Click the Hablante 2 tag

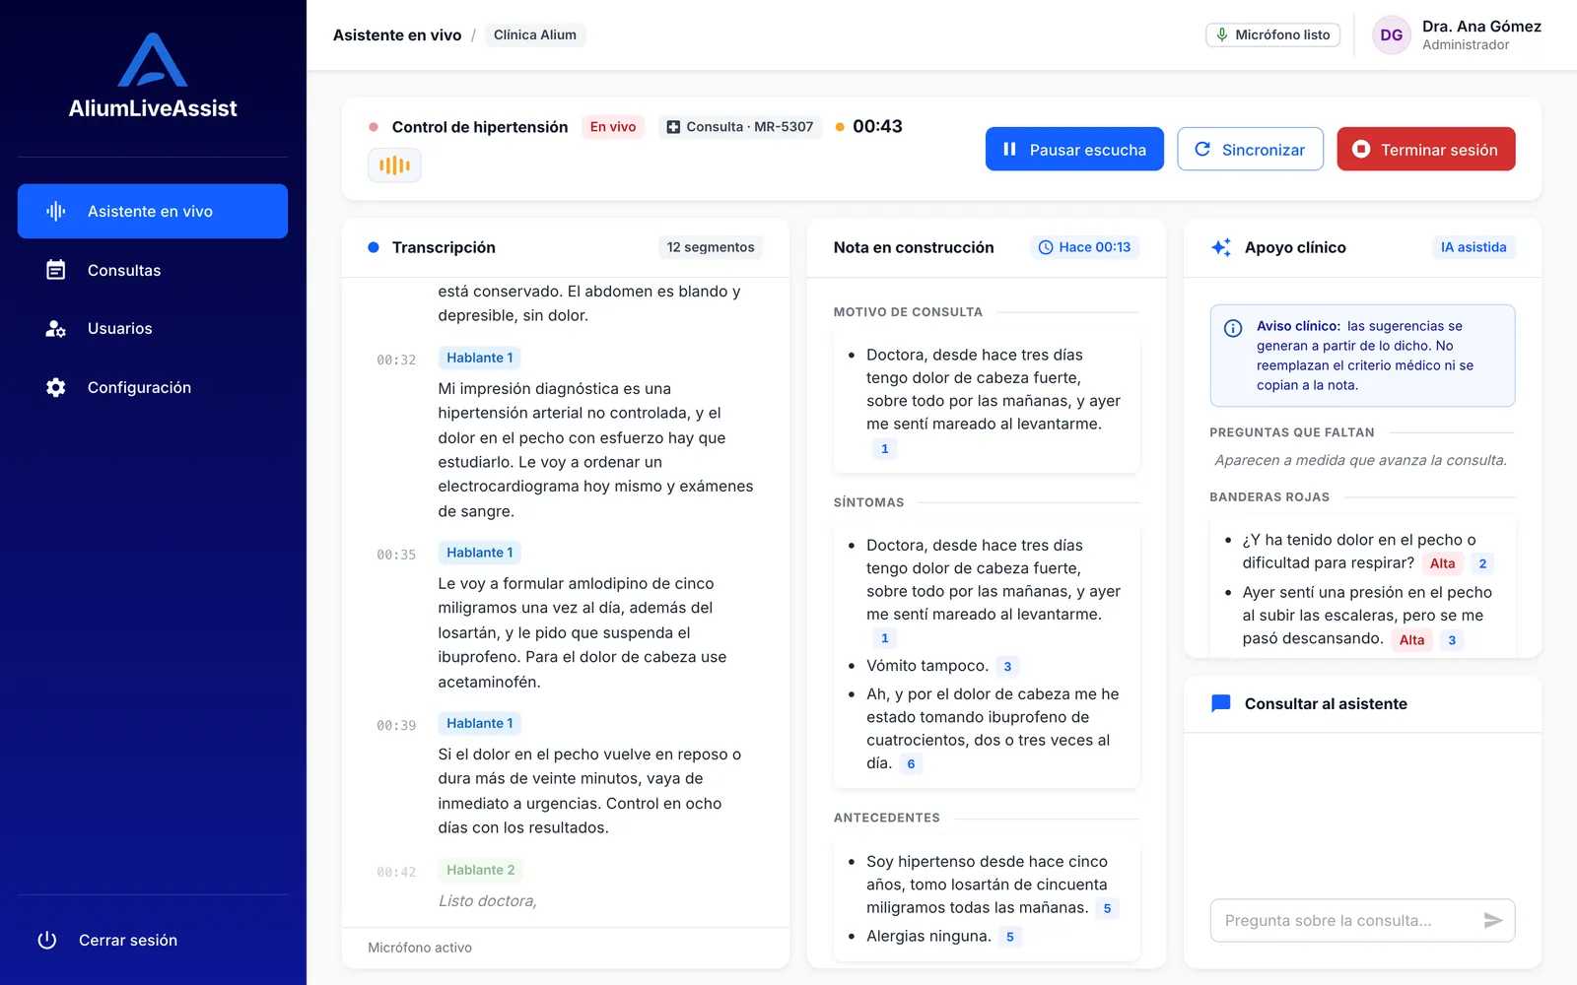pos(481,870)
